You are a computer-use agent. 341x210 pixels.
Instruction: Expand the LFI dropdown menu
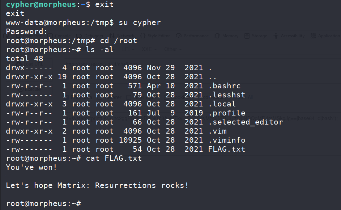pos(128,50)
